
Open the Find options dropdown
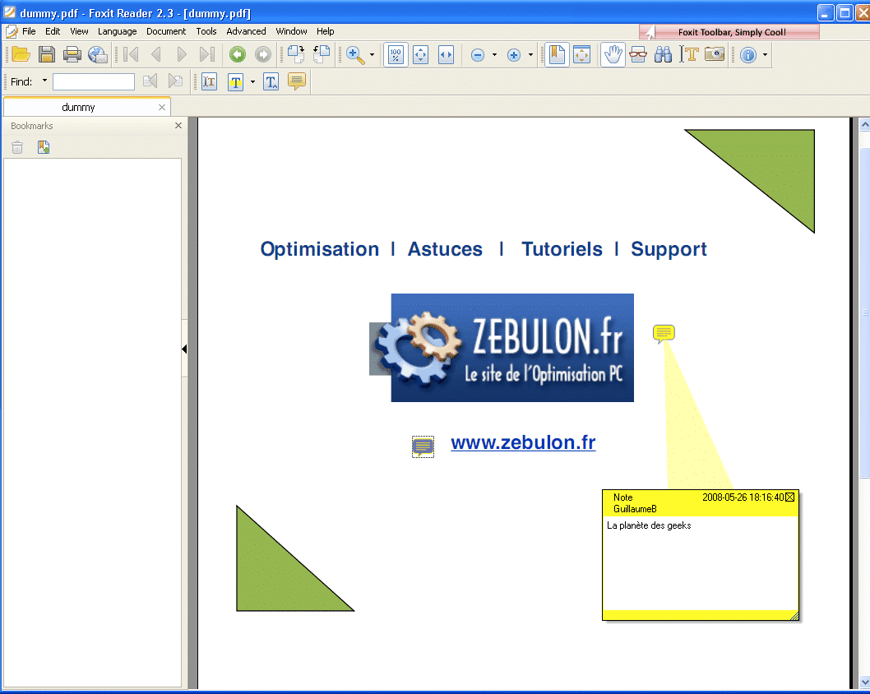[x=45, y=81]
